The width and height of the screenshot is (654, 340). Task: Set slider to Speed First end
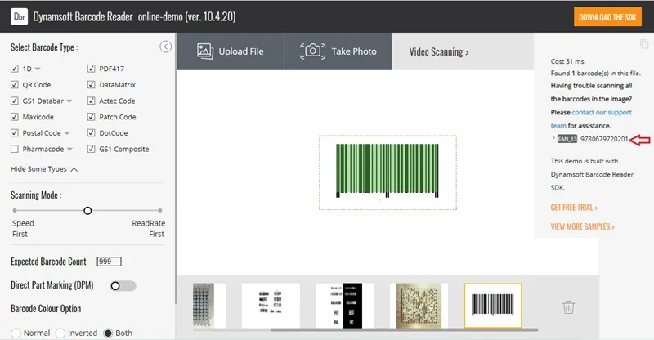click(15, 211)
